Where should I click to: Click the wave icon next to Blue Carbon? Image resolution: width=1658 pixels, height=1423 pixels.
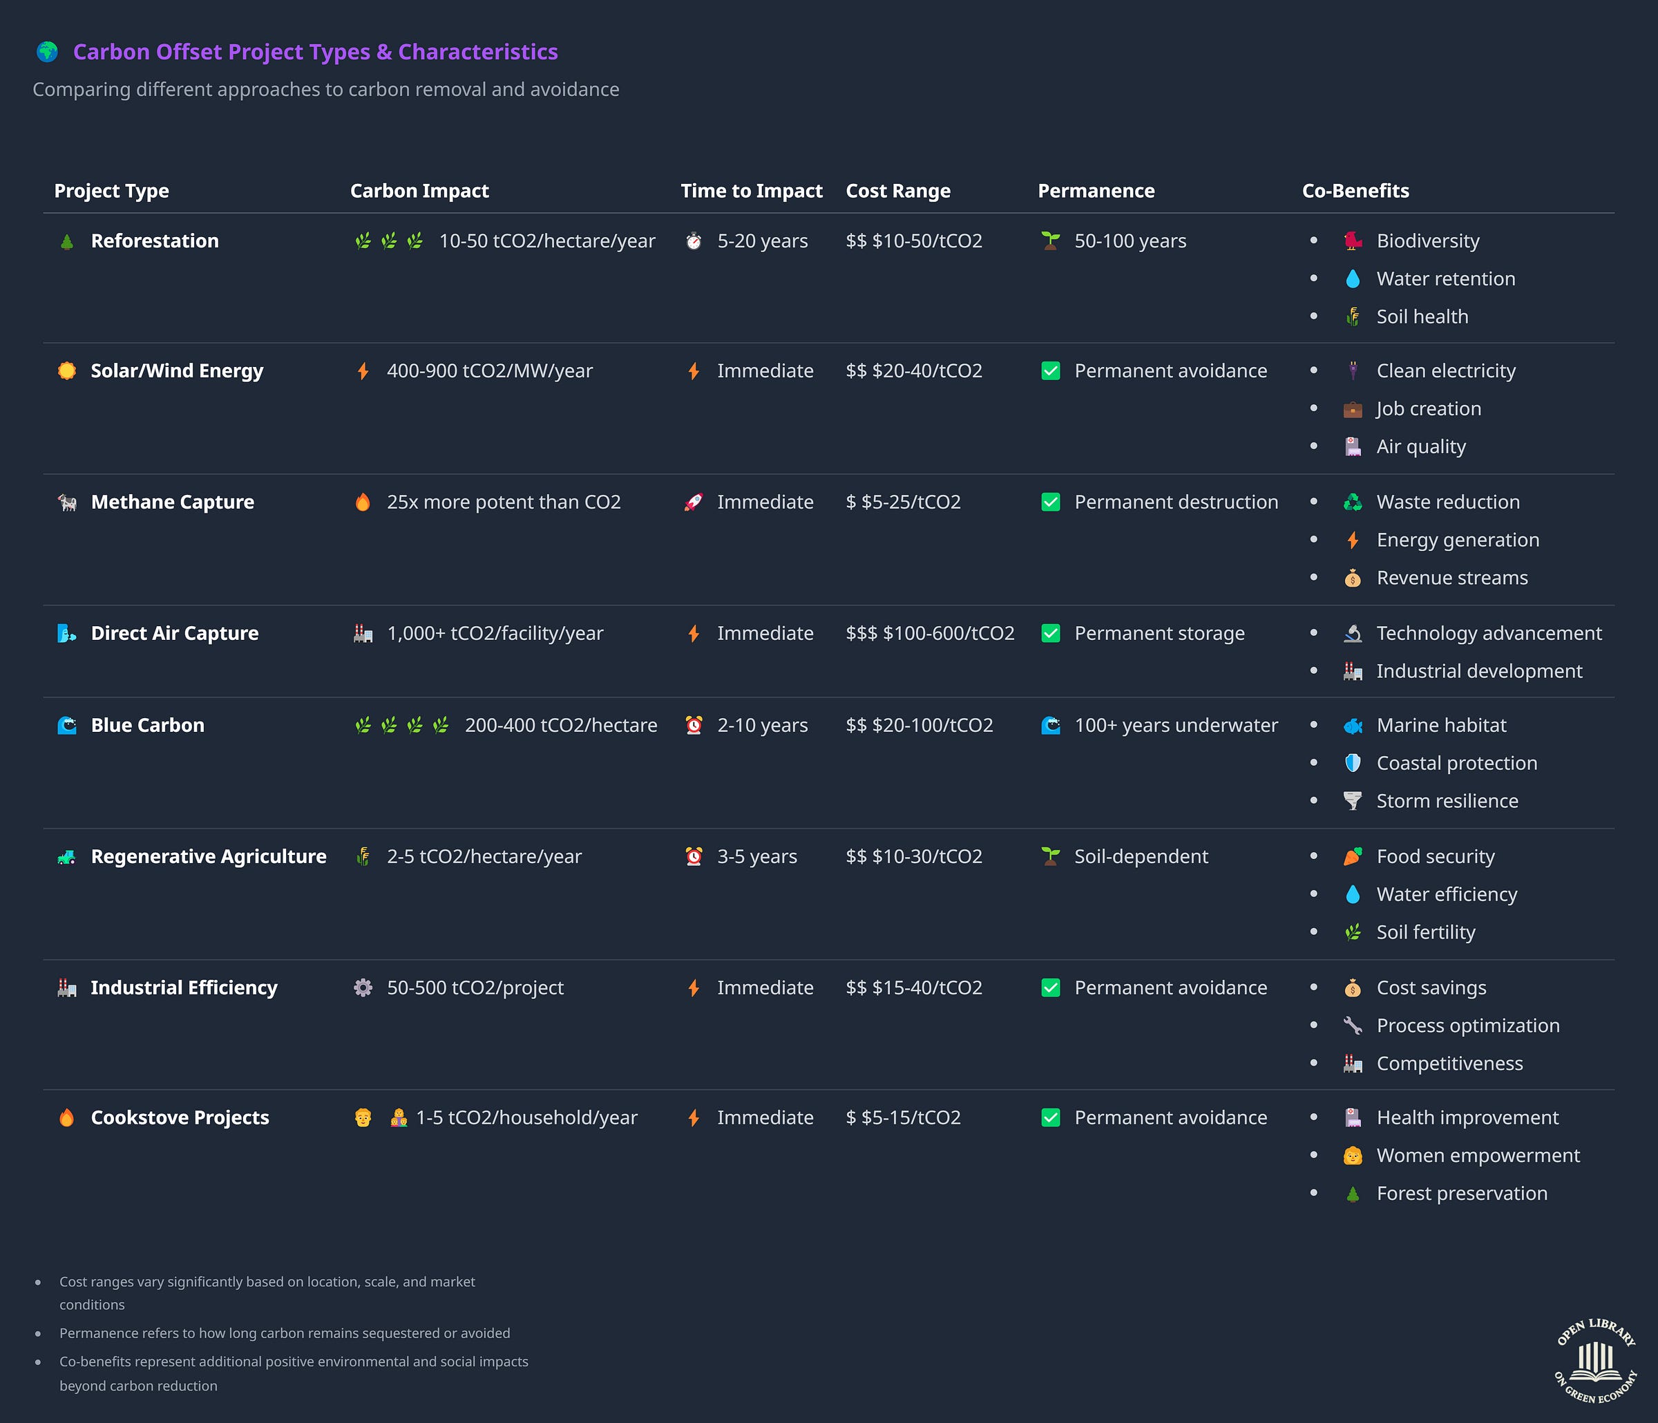pyautogui.click(x=67, y=726)
